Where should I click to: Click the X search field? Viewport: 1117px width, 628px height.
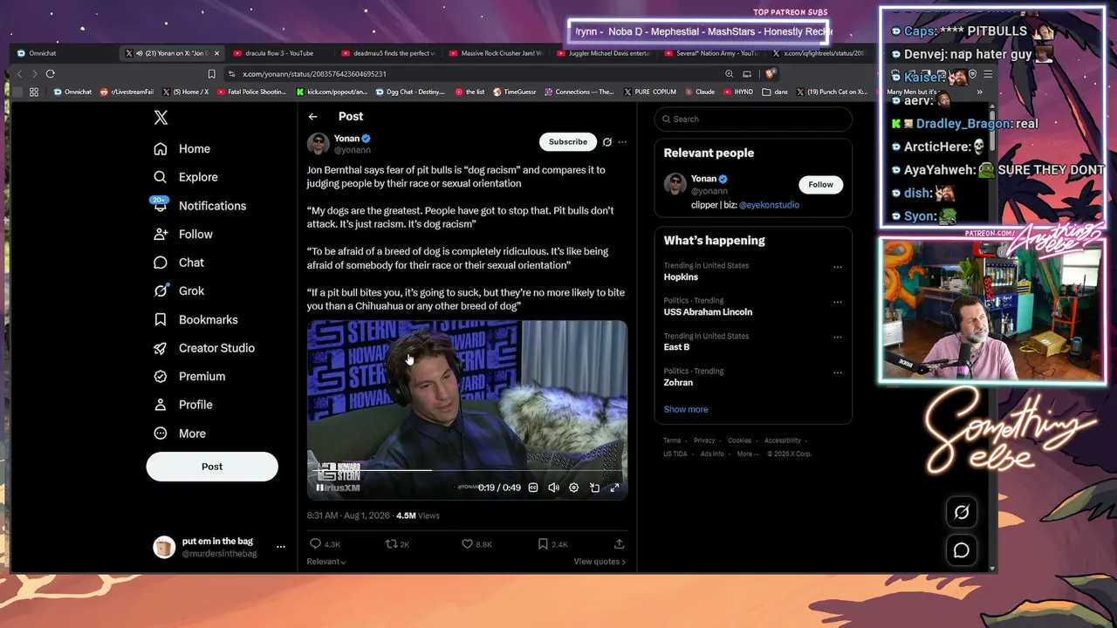point(753,119)
